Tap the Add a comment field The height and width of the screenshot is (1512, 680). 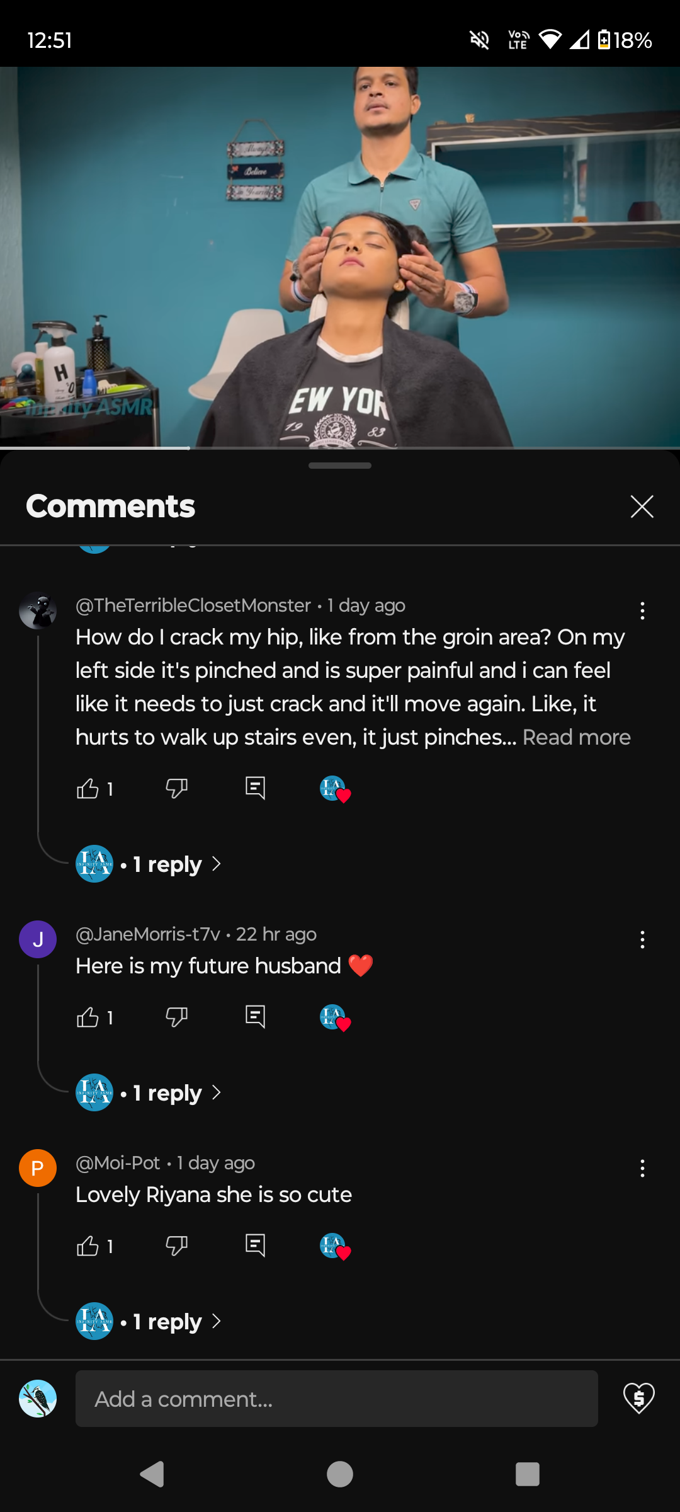pyautogui.click(x=336, y=1399)
